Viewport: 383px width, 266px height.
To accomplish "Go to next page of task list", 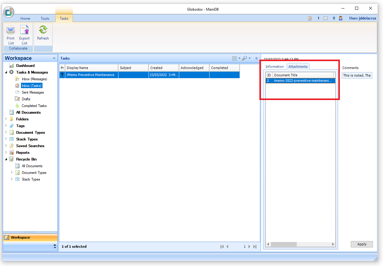I will pos(249,247).
